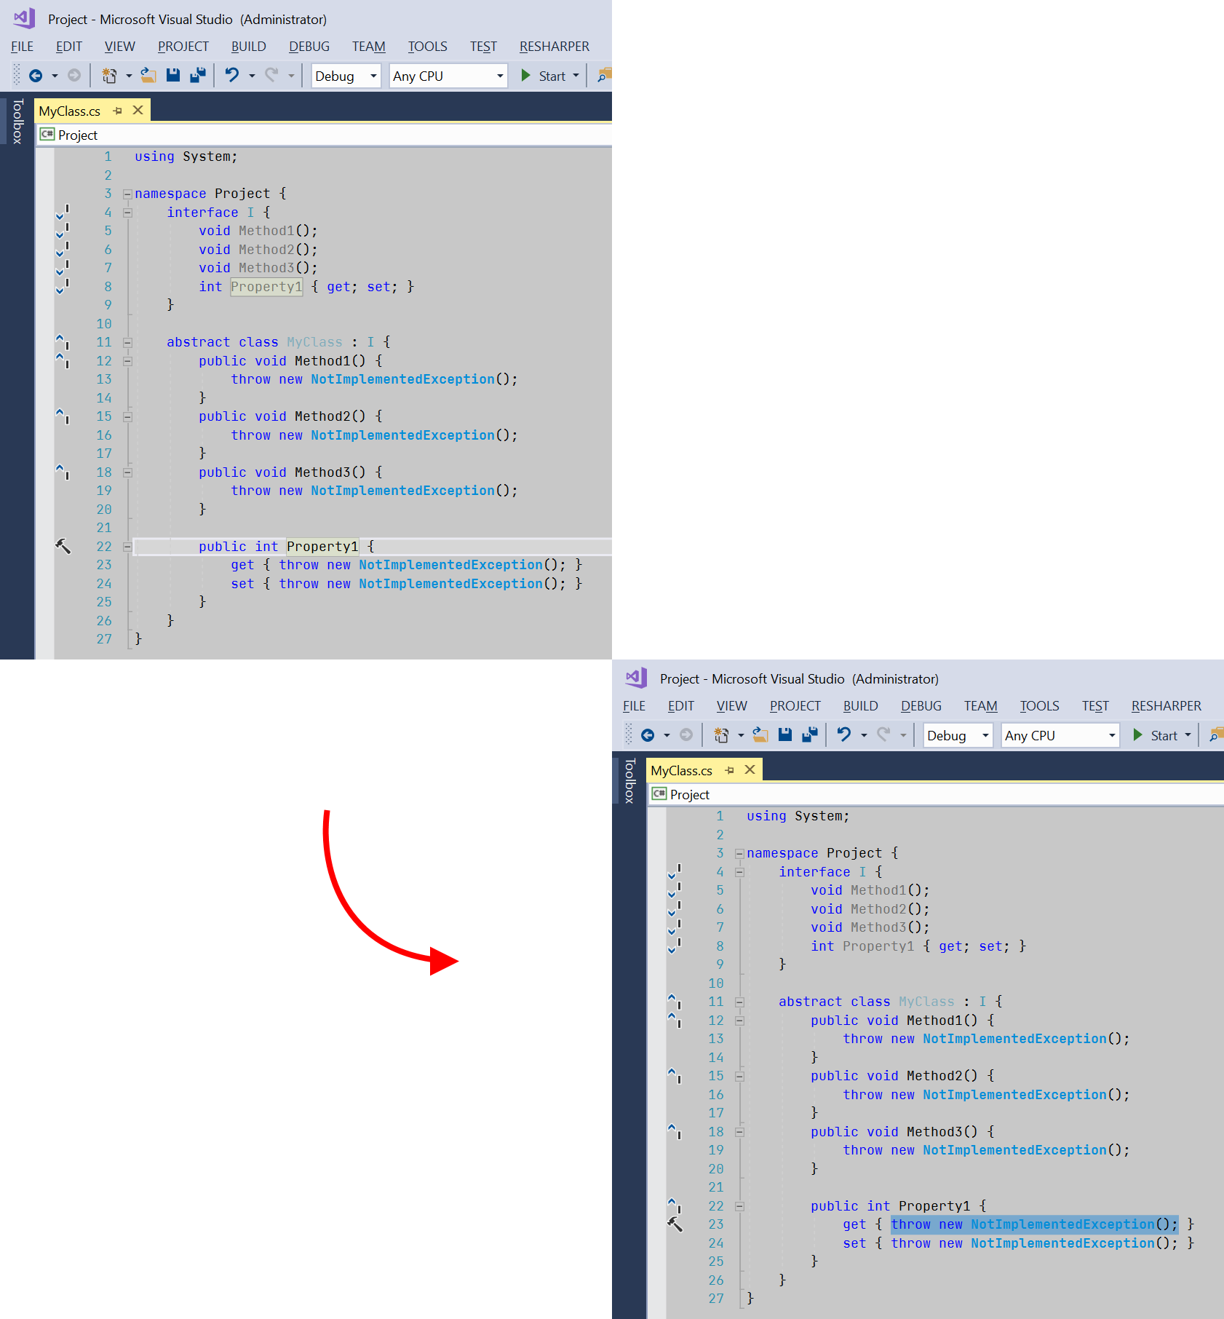Collapse interface I block in top window

127,213
